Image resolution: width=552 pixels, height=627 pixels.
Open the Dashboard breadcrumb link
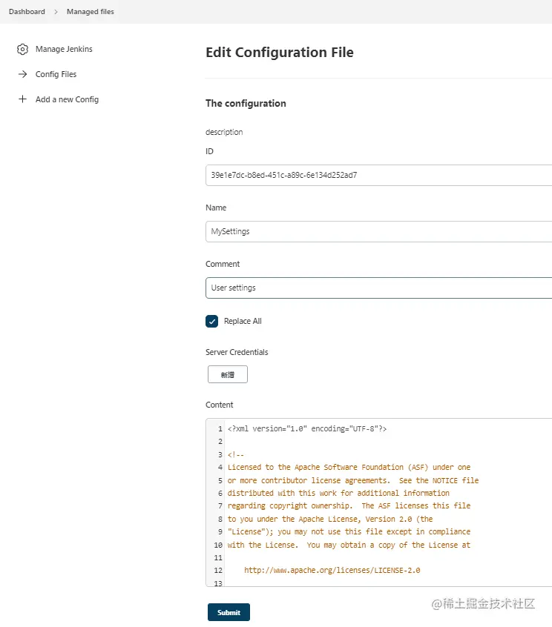click(x=27, y=12)
